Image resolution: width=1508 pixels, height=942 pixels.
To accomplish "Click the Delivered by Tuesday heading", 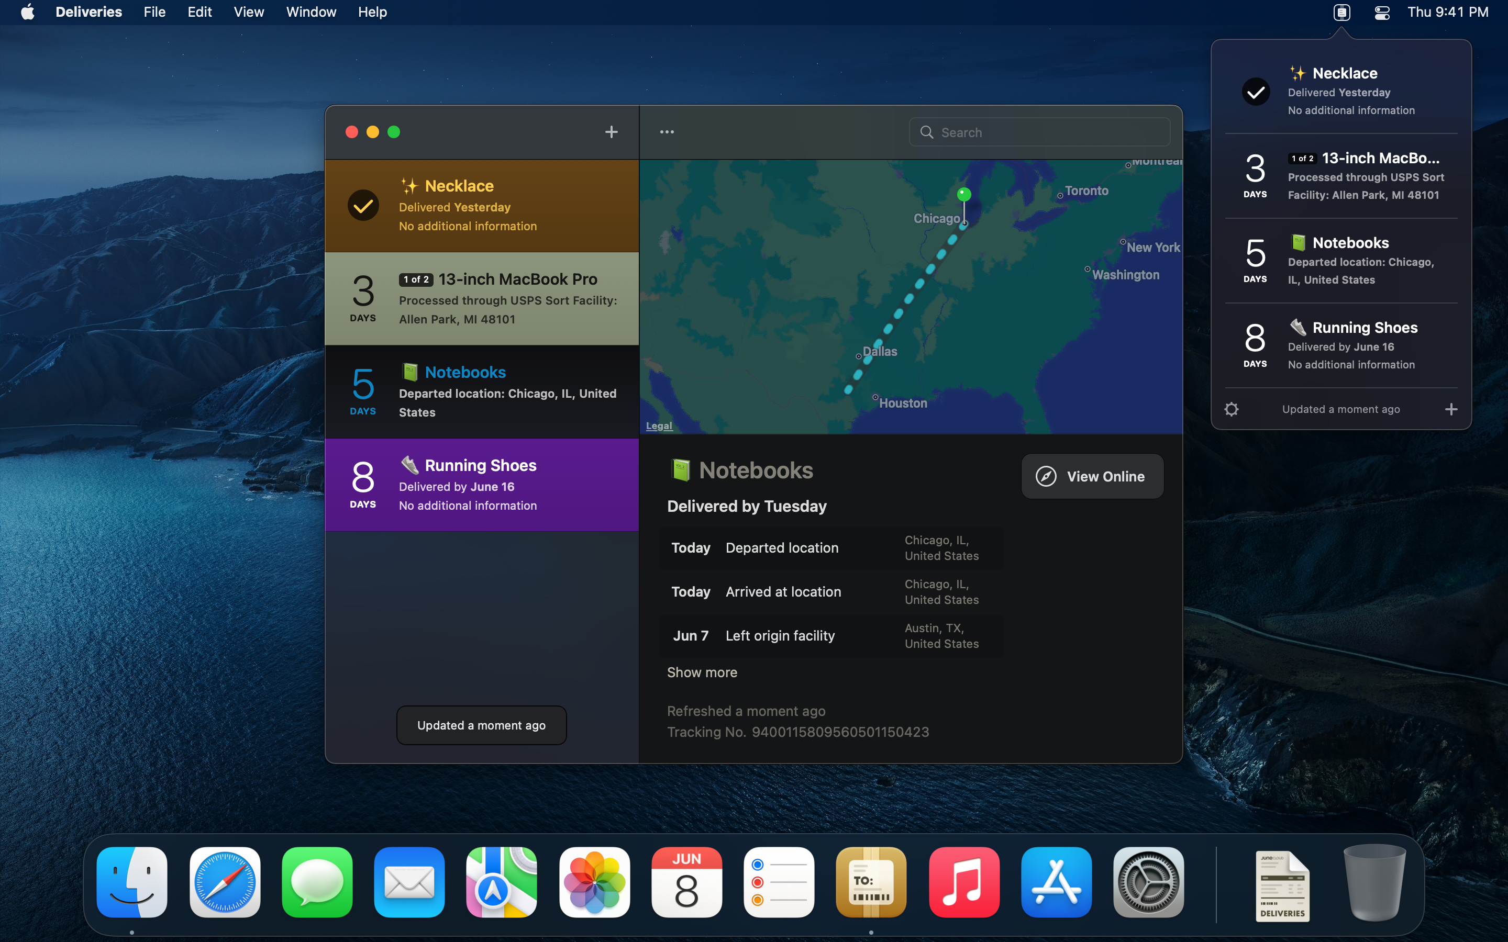I will [747, 506].
